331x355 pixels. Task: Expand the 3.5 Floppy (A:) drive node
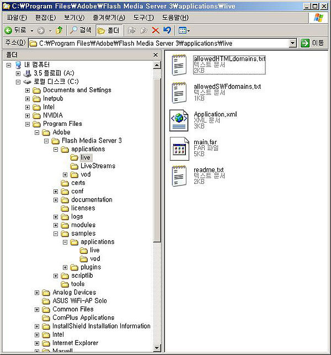tap(18, 73)
